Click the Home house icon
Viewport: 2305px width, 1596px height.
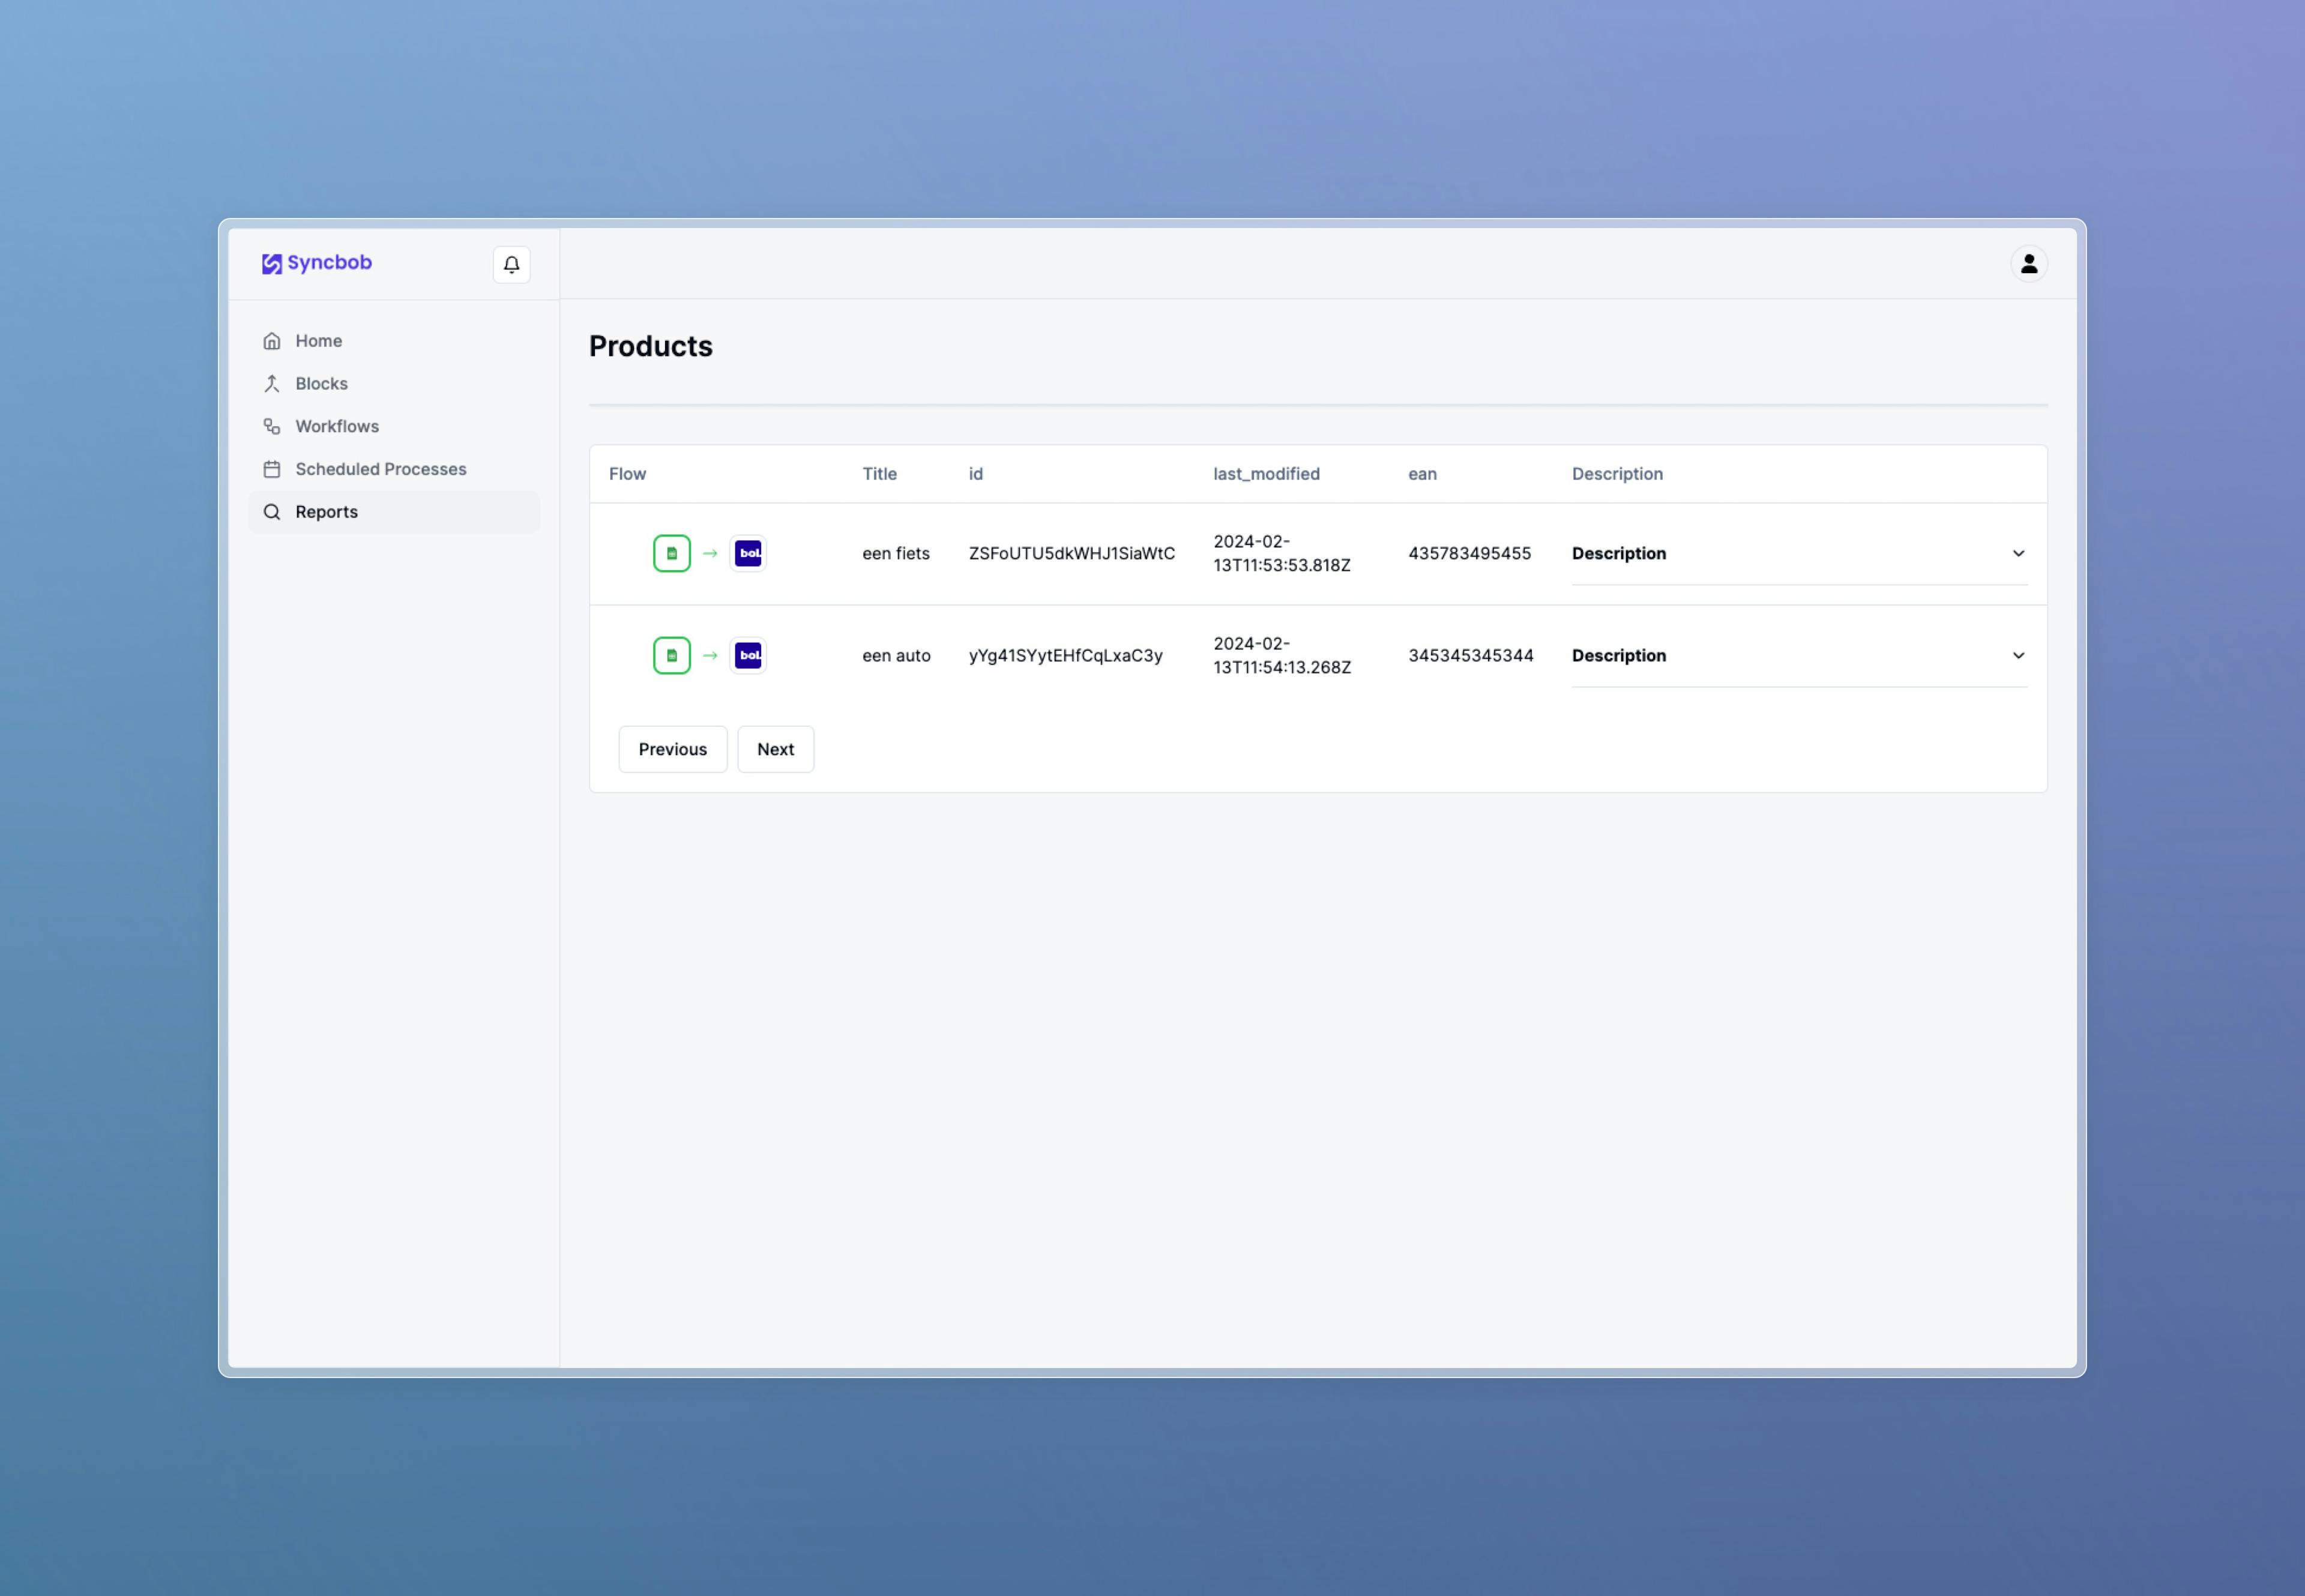272,341
